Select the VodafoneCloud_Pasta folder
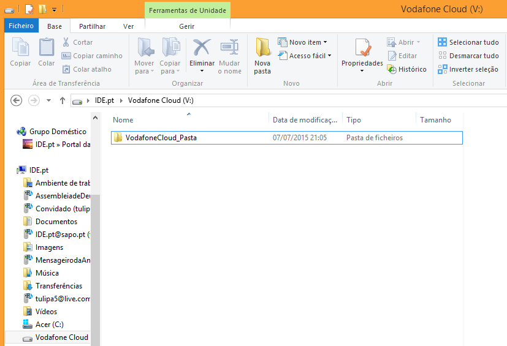 tap(287, 138)
